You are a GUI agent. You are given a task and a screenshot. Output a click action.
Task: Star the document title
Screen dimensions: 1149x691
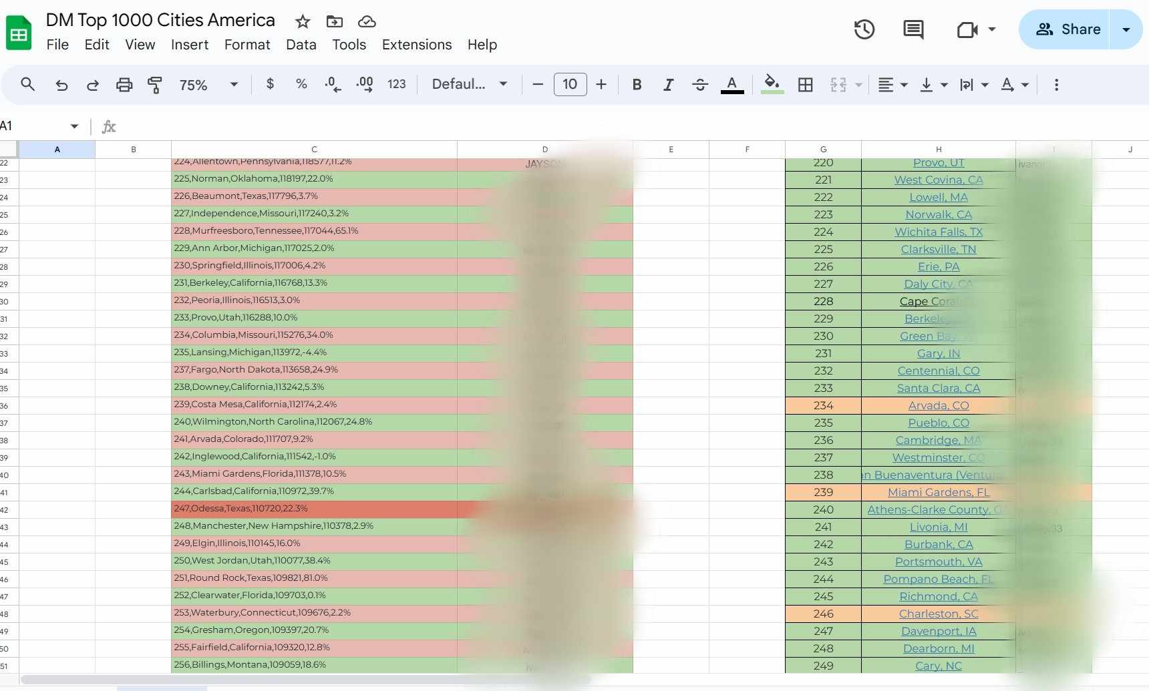pos(303,21)
